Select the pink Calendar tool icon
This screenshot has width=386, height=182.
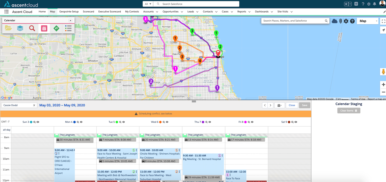(44, 28)
